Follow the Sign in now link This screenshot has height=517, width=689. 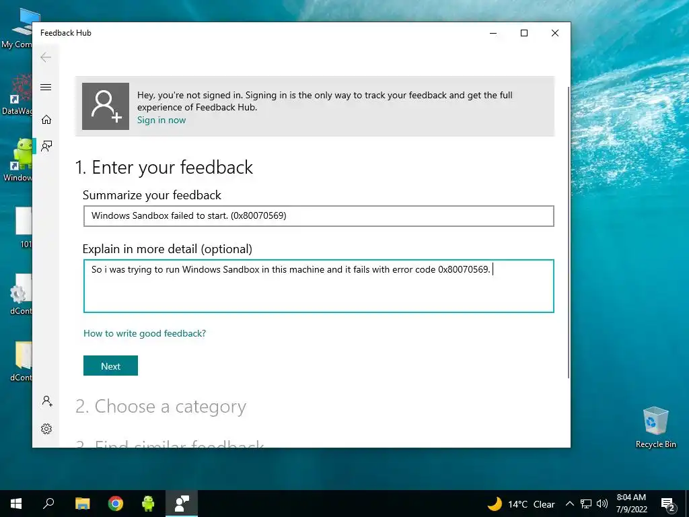(161, 120)
